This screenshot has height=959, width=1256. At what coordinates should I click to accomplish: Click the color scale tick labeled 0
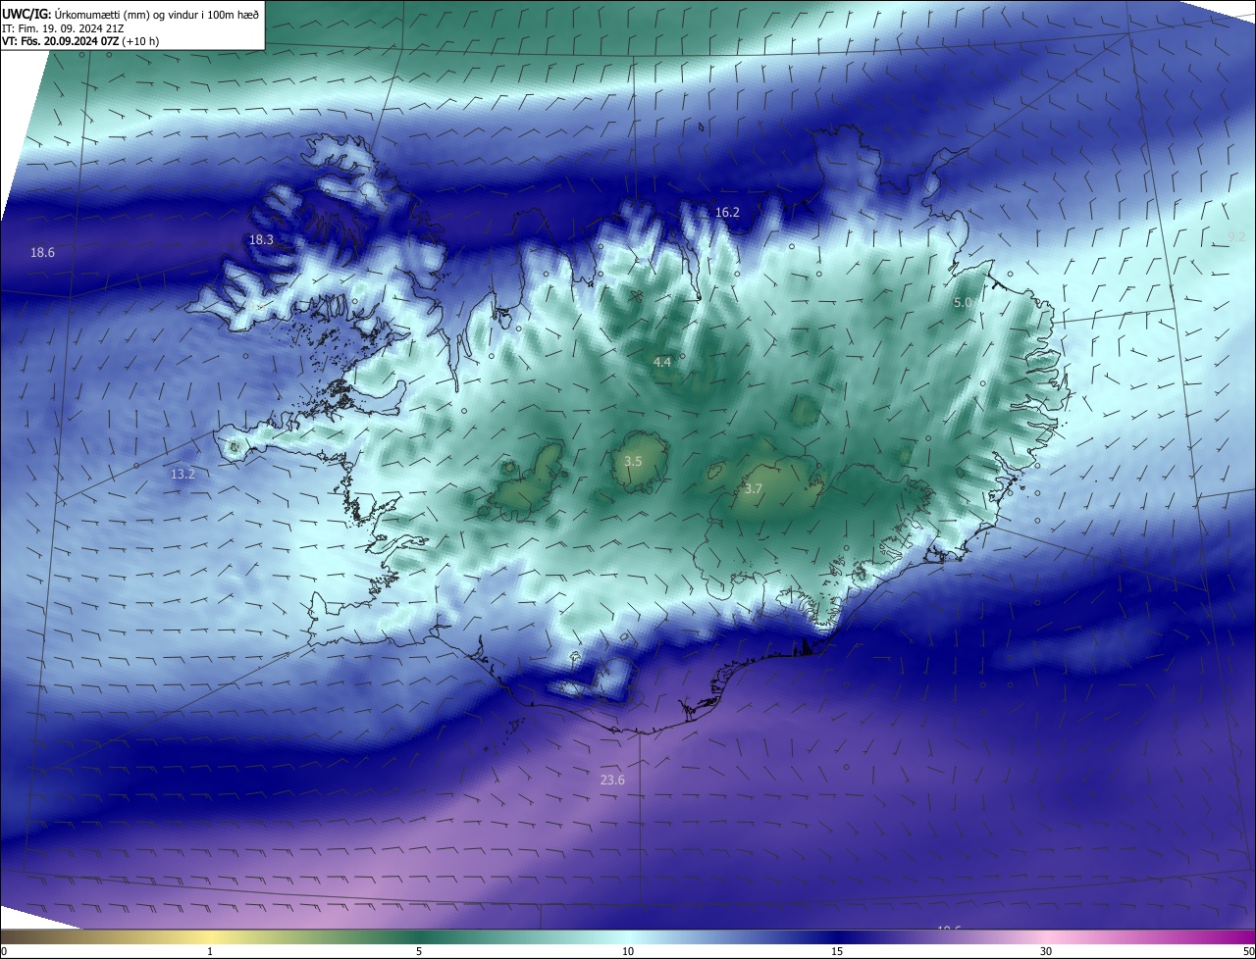4,951
